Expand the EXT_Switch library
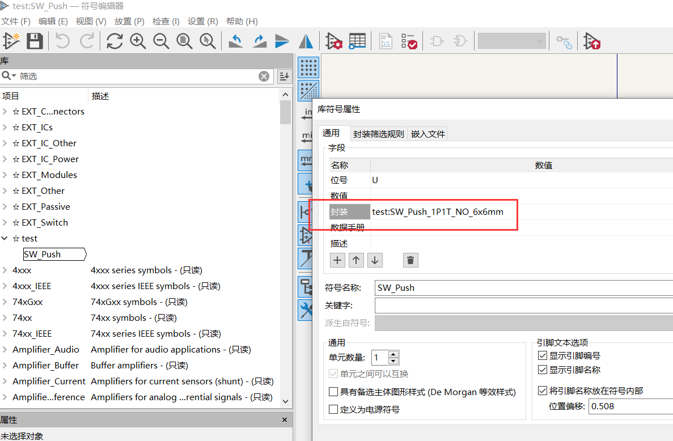673x441 pixels. click(5, 223)
